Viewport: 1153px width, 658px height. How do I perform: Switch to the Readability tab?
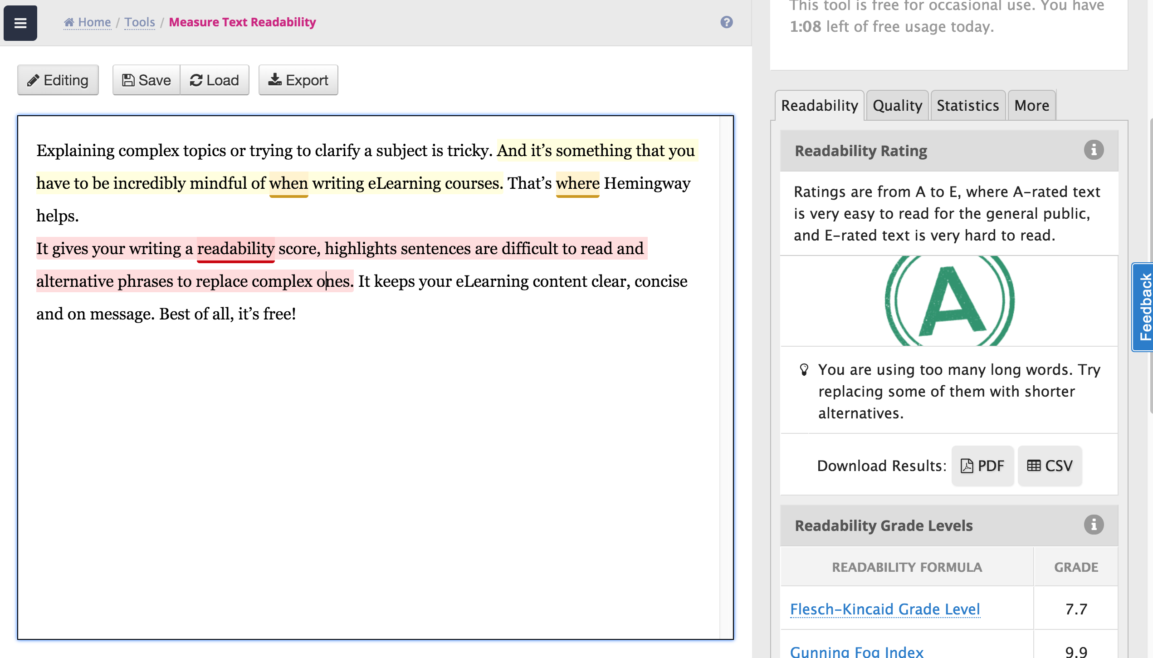point(820,106)
